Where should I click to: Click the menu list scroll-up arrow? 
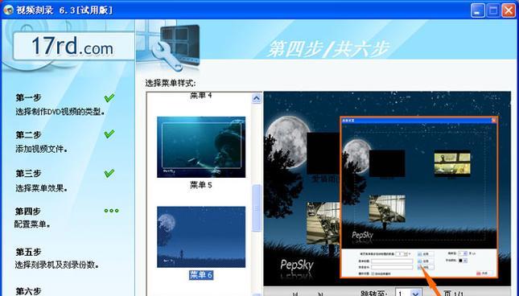coord(257,98)
